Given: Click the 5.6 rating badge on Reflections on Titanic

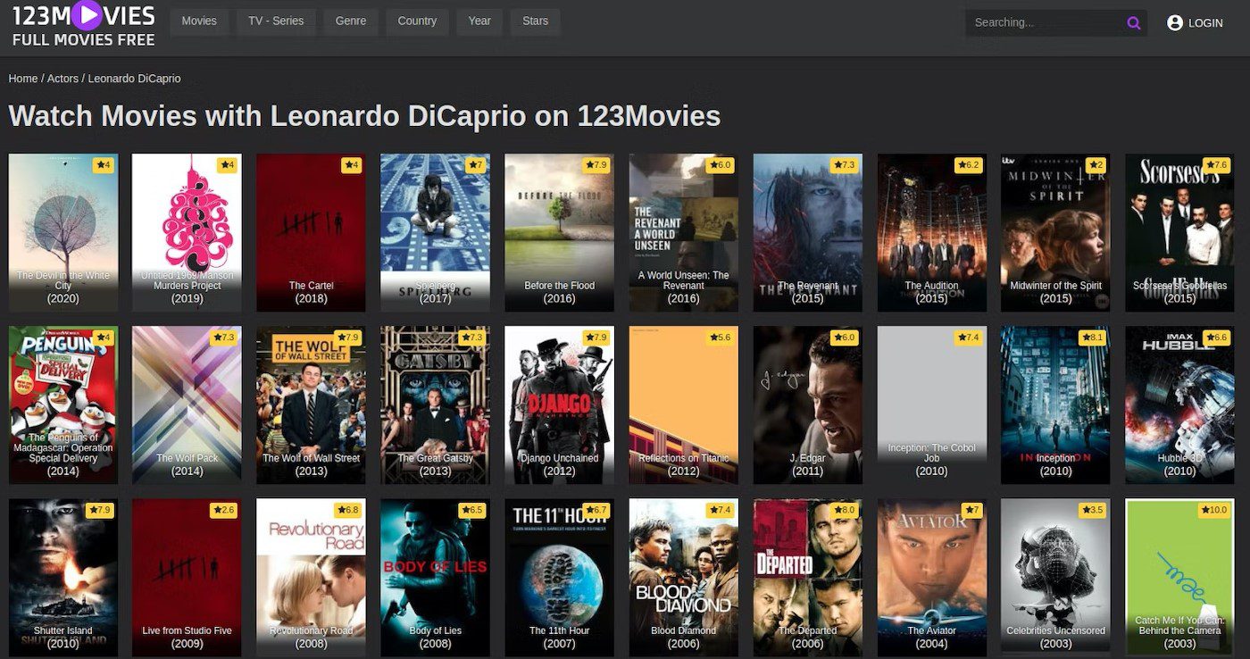Looking at the screenshot, I should click(x=720, y=338).
